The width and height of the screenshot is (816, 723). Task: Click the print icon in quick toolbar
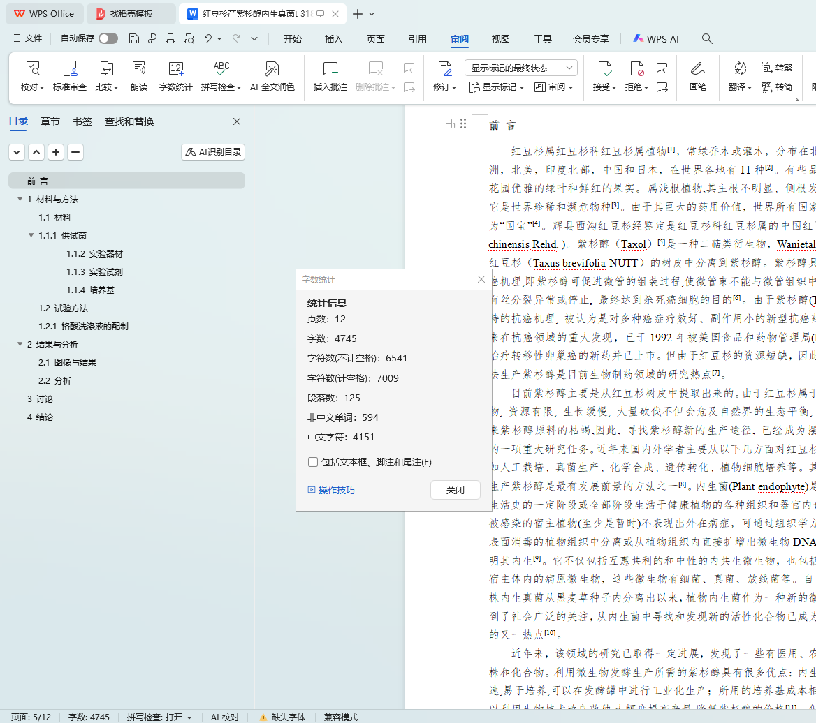click(x=170, y=38)
